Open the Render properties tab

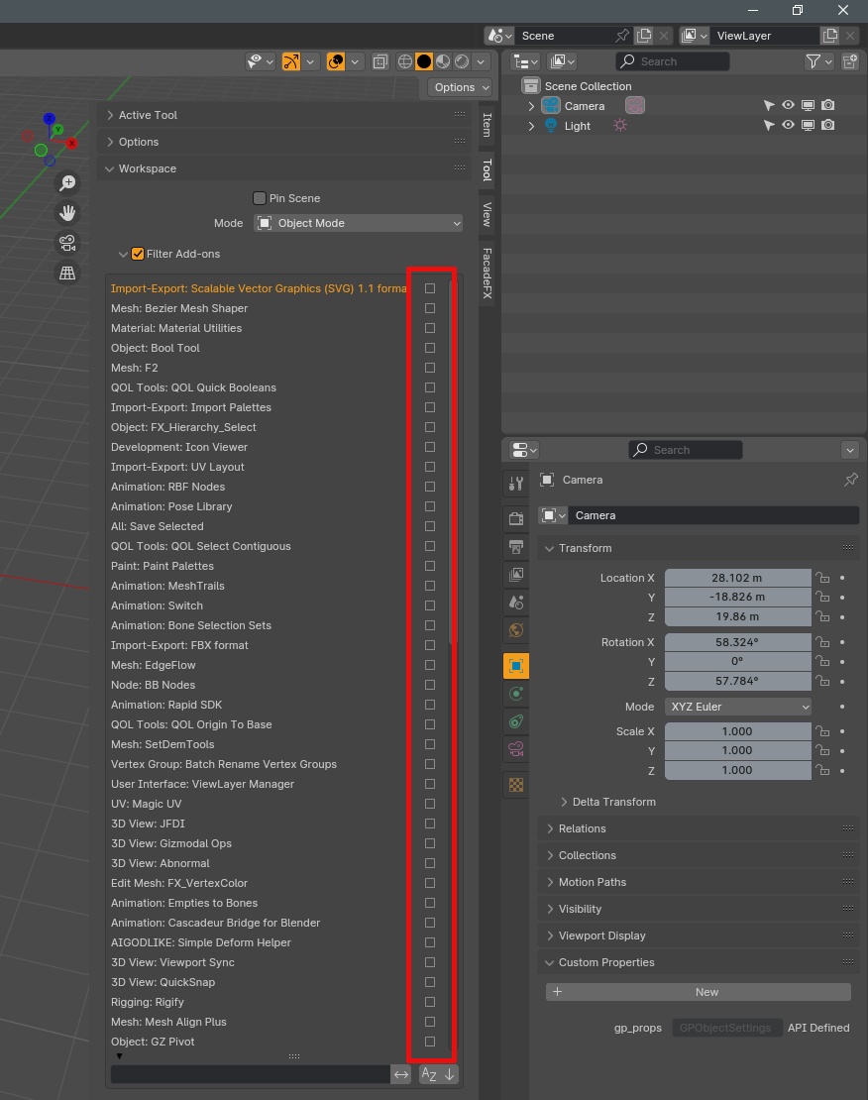click(x=516, y=518)
